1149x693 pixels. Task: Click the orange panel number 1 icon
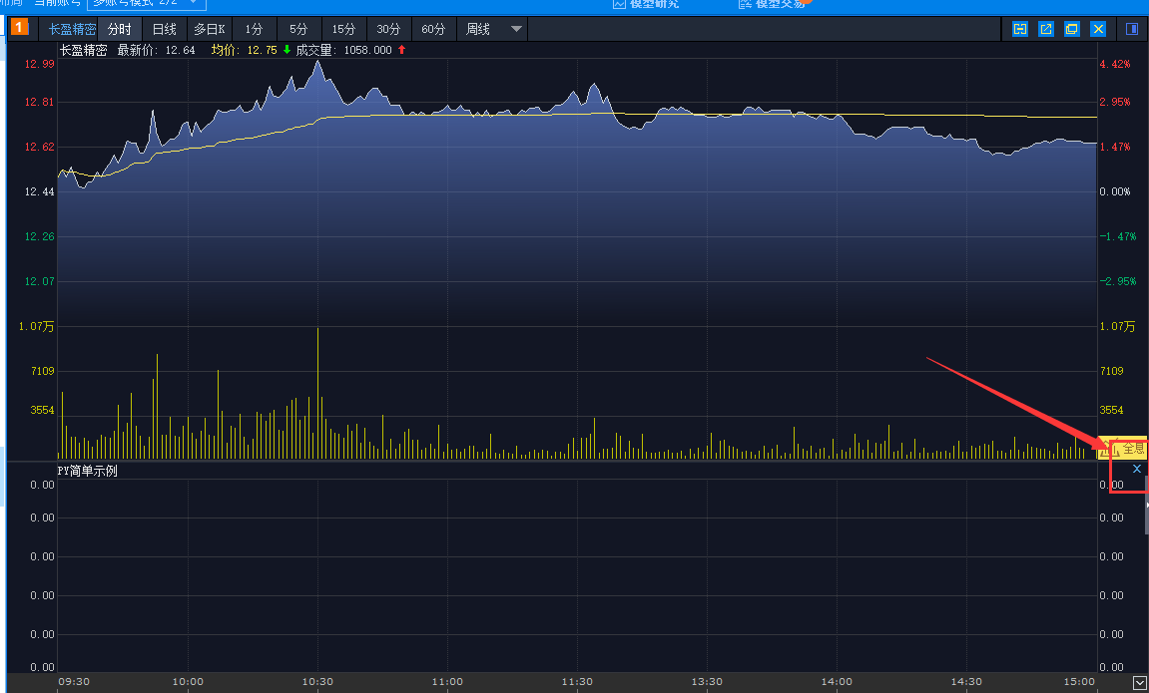(19, 28)
